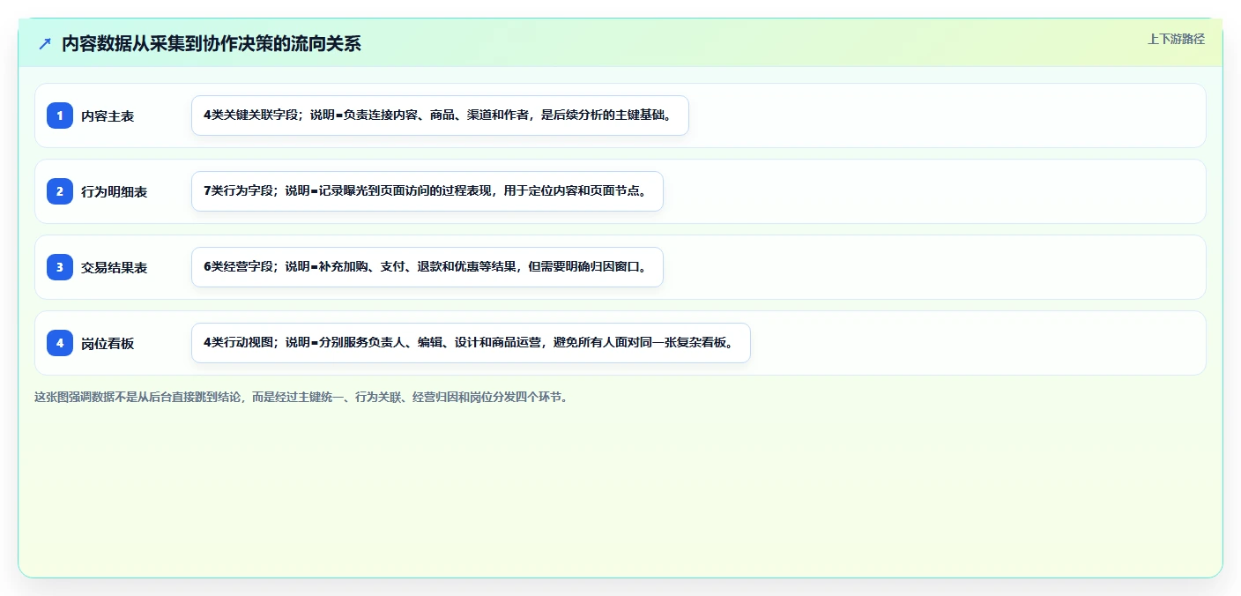The image size is (1241, 596).
Task: Click step number badge 1
Action: pos(60,115)
